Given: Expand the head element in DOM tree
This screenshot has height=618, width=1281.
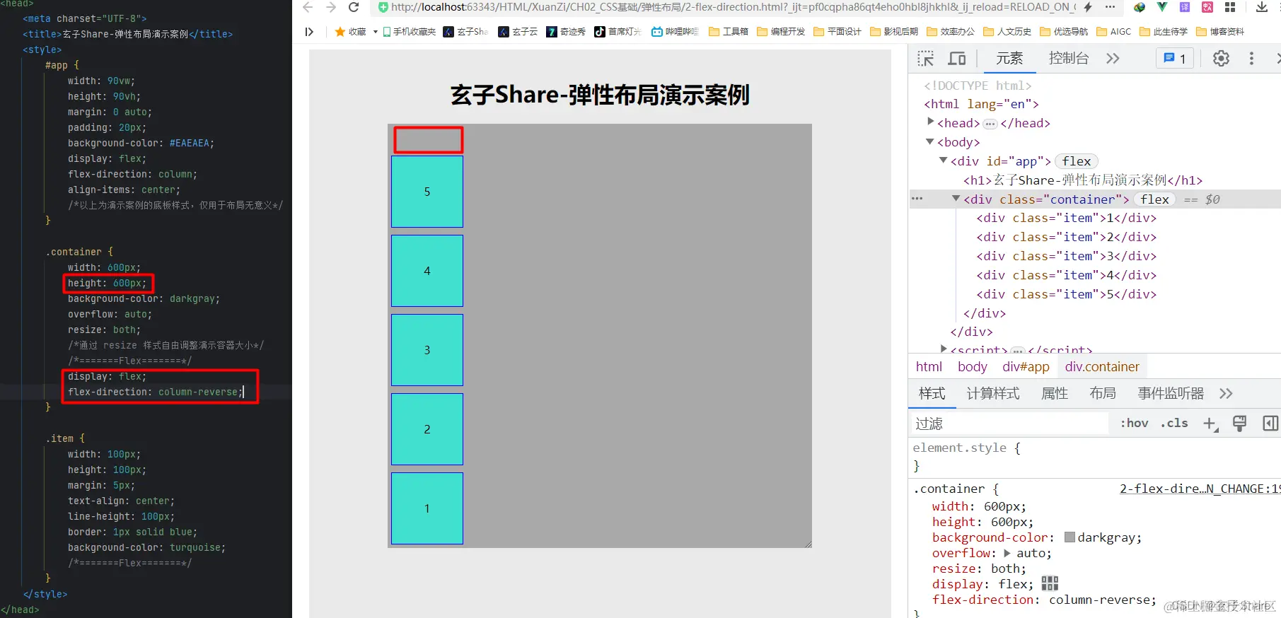Looking at the screenshot, I should click(930, 122).
